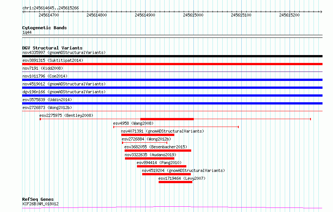Click the red bar under nsv3322635
The image size is (333, 212).
(150, 159)
